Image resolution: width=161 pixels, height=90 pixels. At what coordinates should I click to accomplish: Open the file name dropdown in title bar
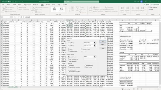coord(49,1)
